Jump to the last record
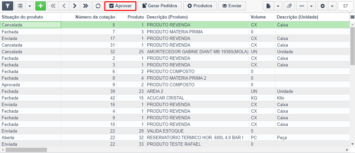Viewport: 355px width, 153px height. click(86, 6)
